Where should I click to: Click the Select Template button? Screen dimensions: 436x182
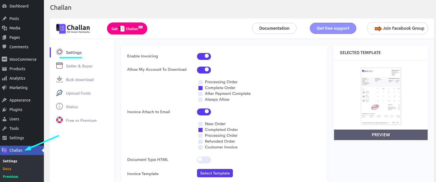click(x=215, y=173)
